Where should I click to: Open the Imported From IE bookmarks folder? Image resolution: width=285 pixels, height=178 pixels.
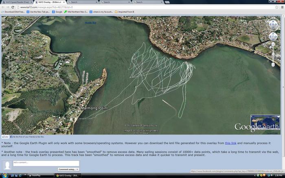127,12
